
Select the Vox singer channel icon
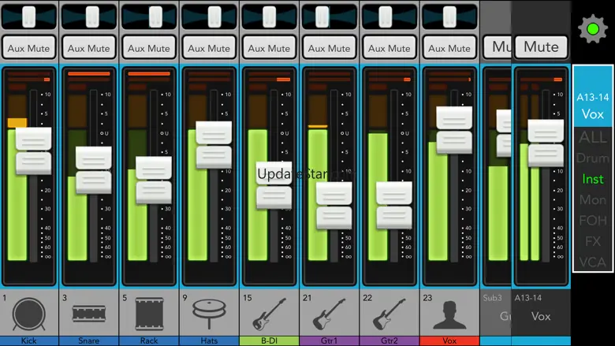click(x=449, y=314)
